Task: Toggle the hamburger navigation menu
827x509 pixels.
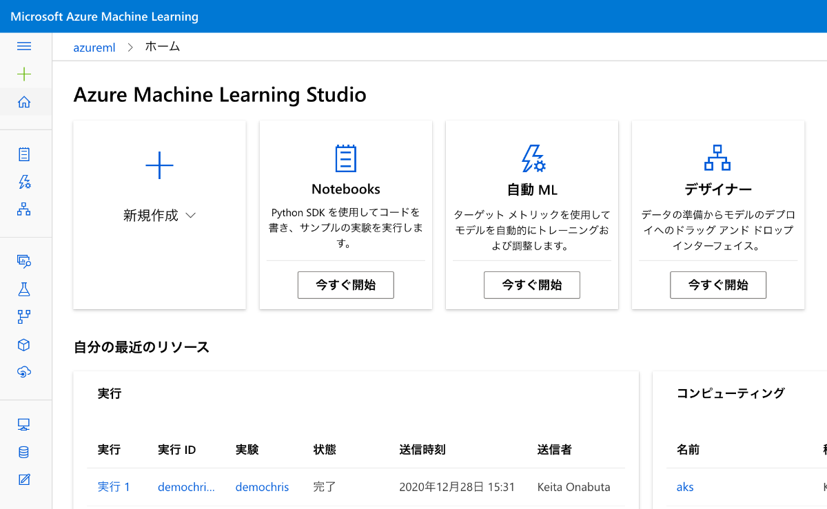Action: [x=24, y=46]
